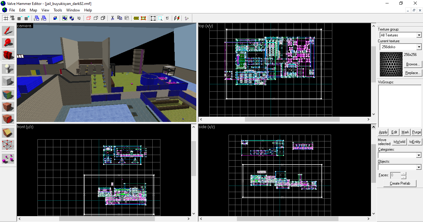This screenshot has width=423, height=222.
Task: Open the View menu
Action: [x=45, y=10]
